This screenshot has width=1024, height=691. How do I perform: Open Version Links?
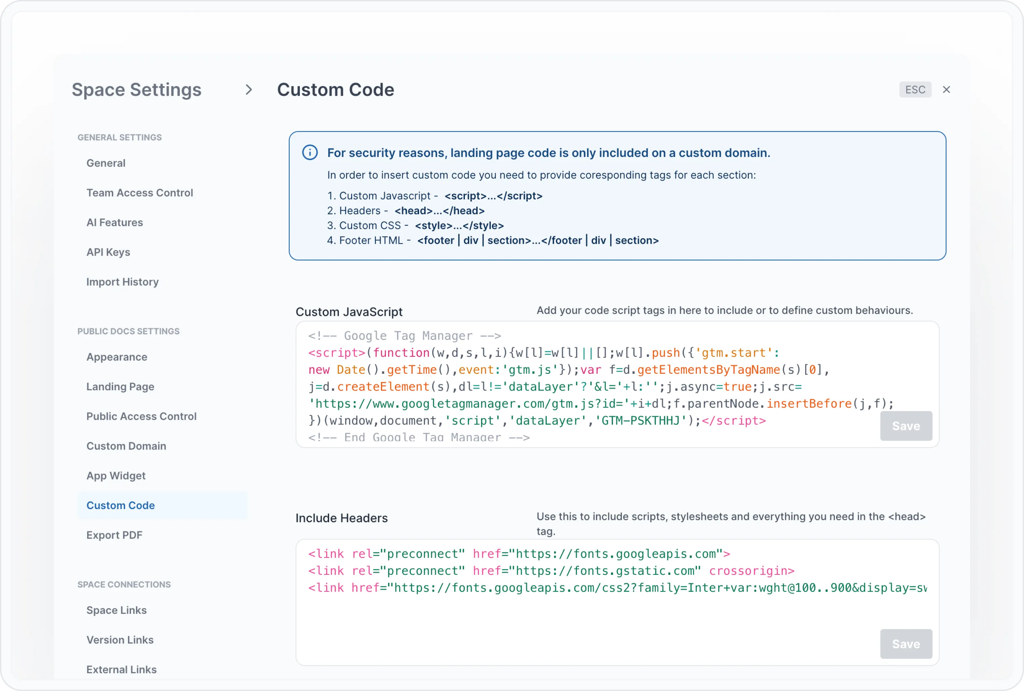120,640
